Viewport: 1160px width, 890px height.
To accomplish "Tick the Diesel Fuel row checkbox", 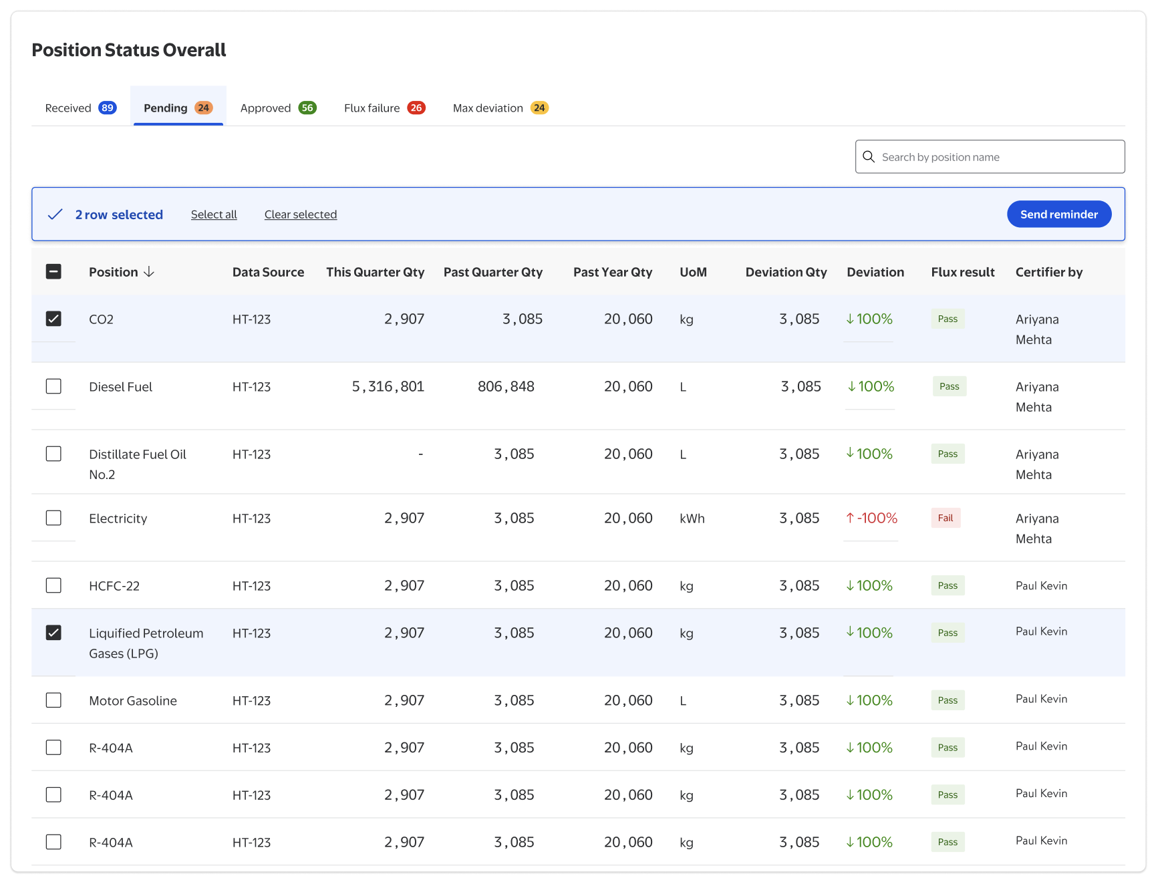I will tap(53, 387).
